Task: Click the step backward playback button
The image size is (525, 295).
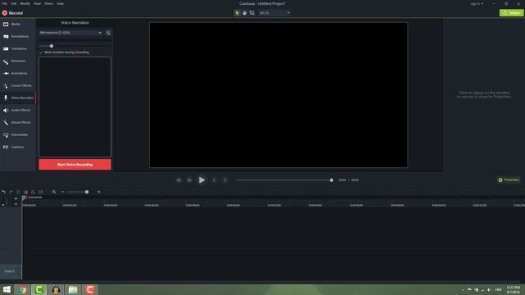Action: tap(189, 180)
